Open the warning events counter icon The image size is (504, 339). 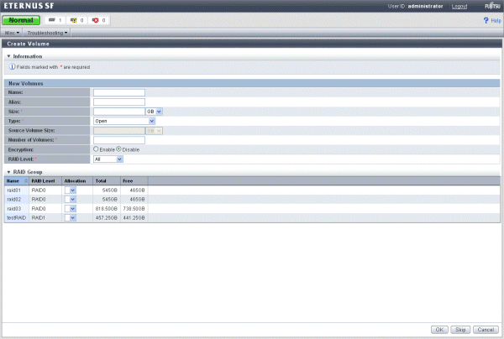[73, 20]
